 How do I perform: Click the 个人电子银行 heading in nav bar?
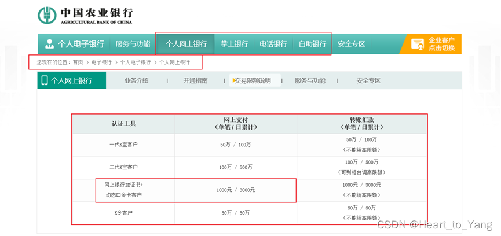click(81, 44)
